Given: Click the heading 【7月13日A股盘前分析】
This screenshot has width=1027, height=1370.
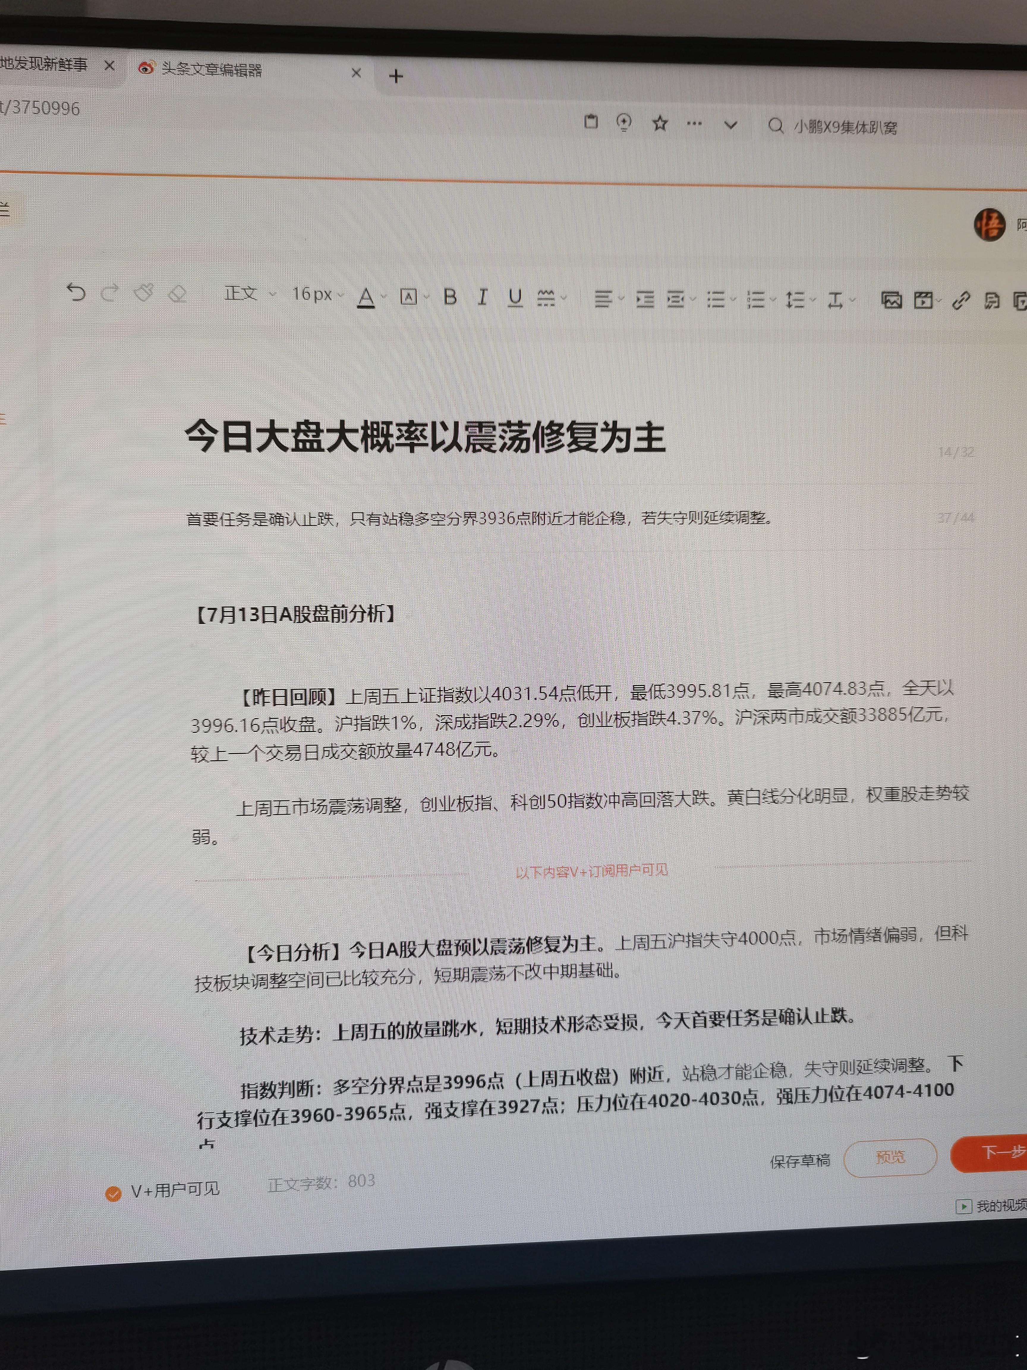Looking at the screenshot, I should (295, 614).
